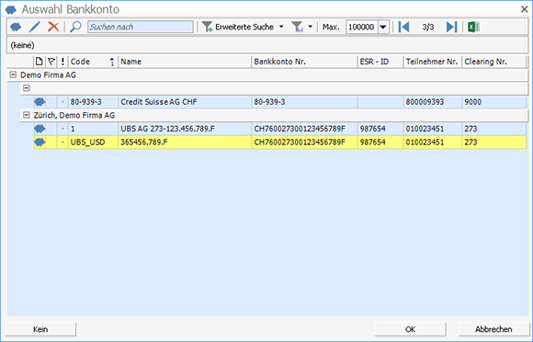Viewport: 533px width, 342px height.
Task: Click piggy bank icon of UBS_USD row
Action: point(40,142)
